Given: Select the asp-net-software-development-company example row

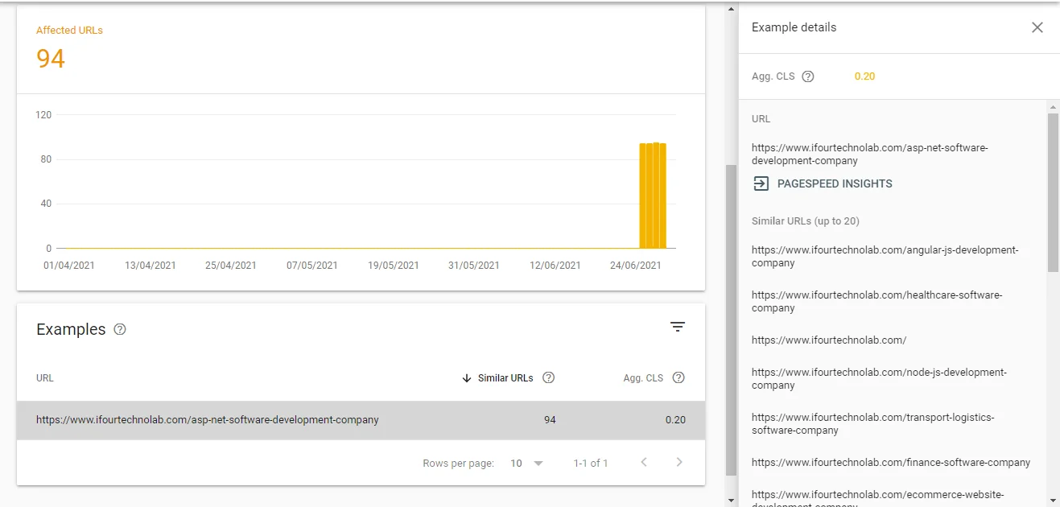Looking at the screenshot, I should [x=361, y=420].
